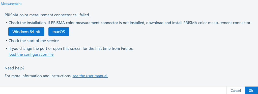Open the Measurement breadcrumb label
Screen dimensions: 258x94
[x=11, y=4]
